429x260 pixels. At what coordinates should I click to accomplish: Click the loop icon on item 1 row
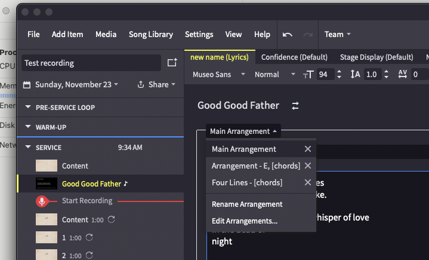89,237
